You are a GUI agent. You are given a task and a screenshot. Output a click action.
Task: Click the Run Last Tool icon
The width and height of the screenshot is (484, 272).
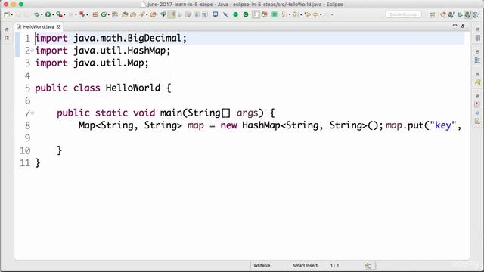(x=59, y=14)
